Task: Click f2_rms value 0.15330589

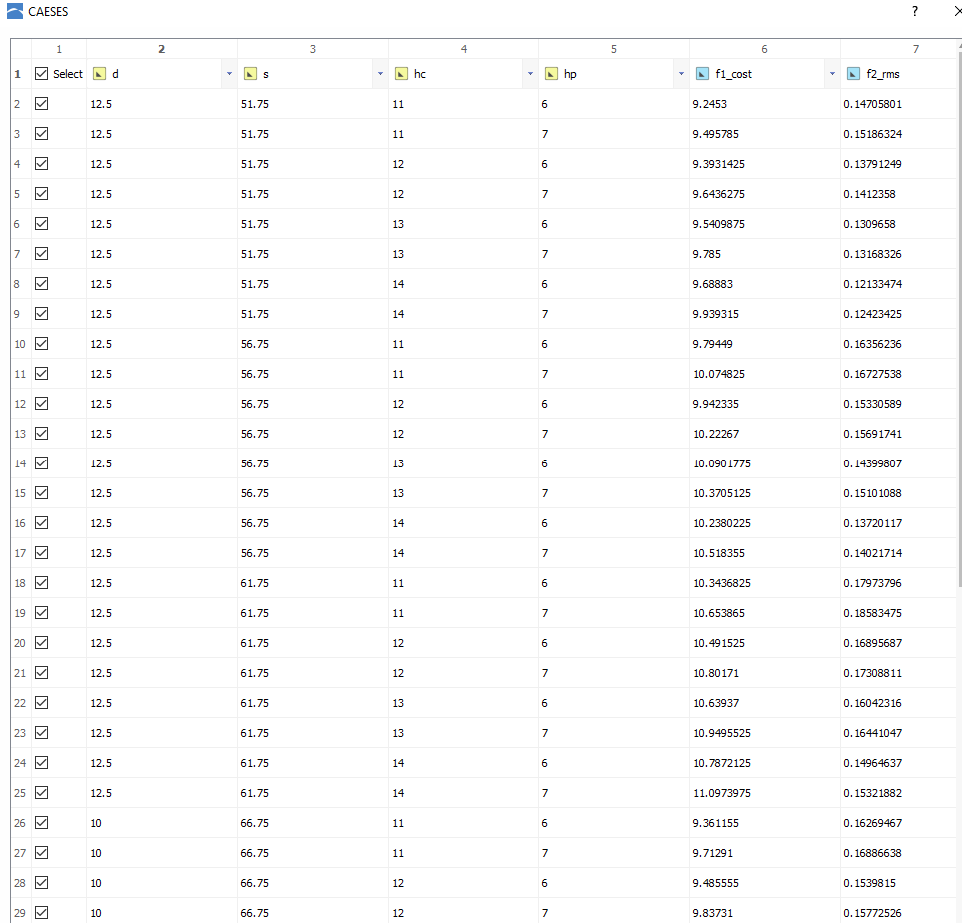Action: pos(872,404)
